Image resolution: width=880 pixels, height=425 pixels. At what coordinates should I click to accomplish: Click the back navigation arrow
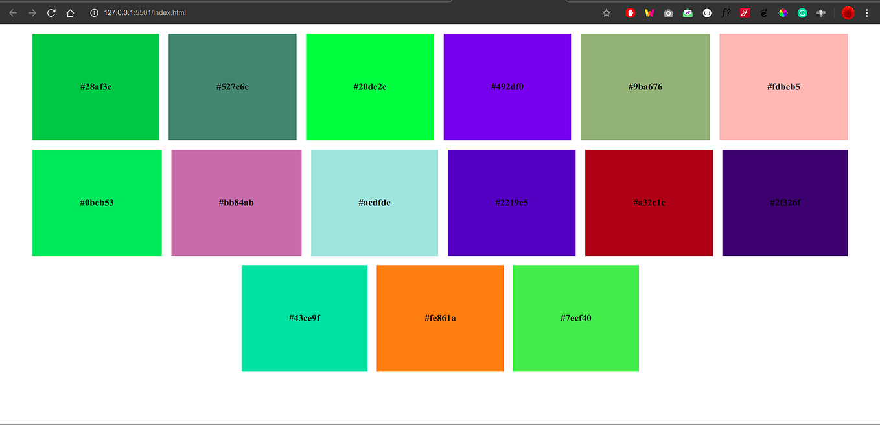point(13,12)
